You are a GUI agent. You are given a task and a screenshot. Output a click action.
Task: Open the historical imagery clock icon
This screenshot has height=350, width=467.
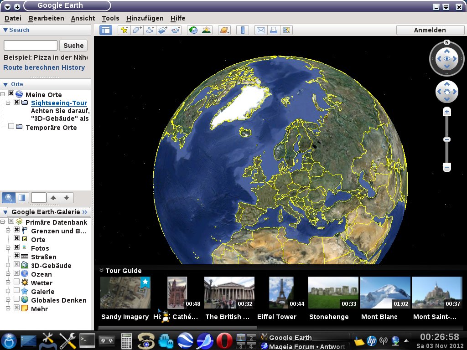pos(193,30)
